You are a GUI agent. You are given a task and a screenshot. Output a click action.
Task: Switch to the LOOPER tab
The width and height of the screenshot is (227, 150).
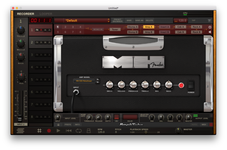pos(46,14)
